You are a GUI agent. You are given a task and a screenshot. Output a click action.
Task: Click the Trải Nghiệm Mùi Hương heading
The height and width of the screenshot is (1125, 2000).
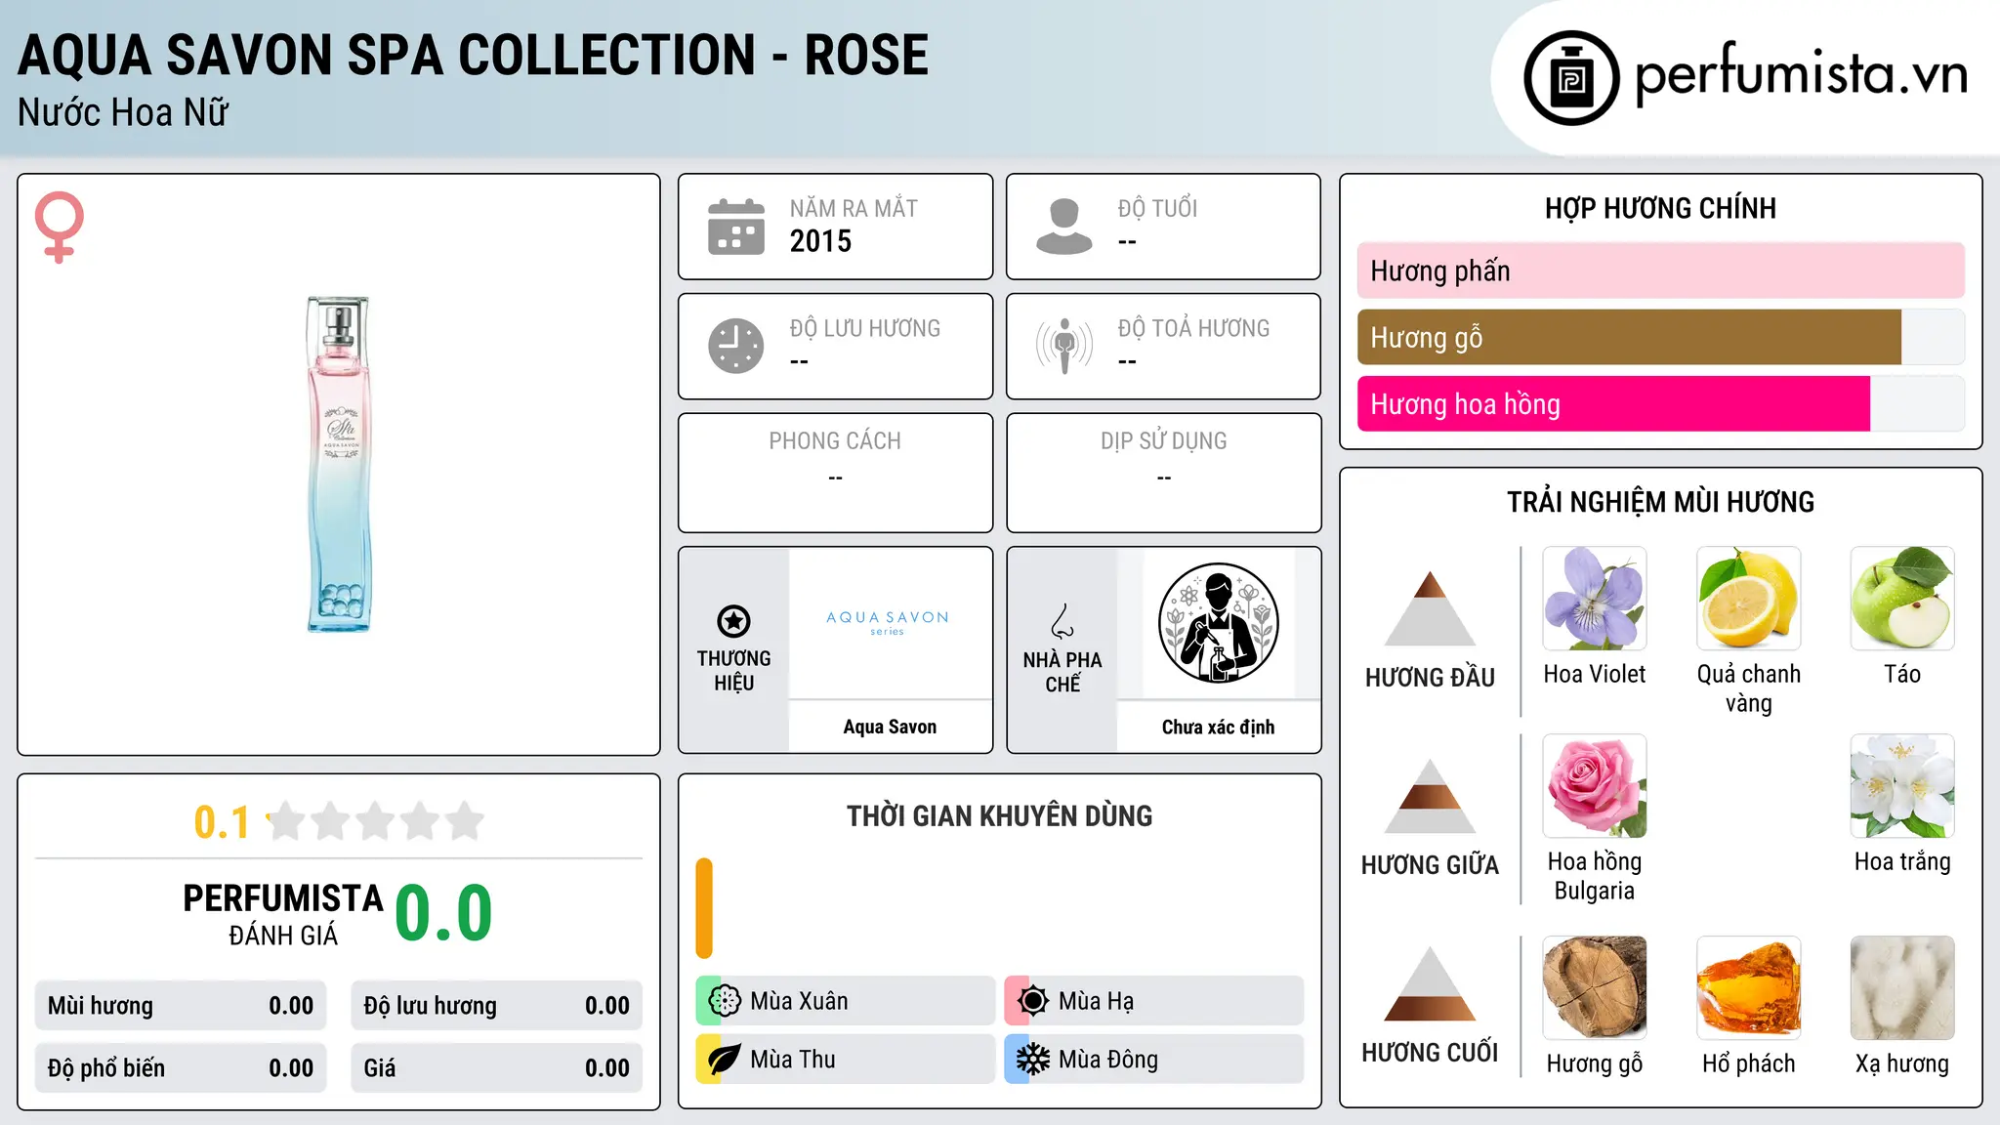point(1660,502)
